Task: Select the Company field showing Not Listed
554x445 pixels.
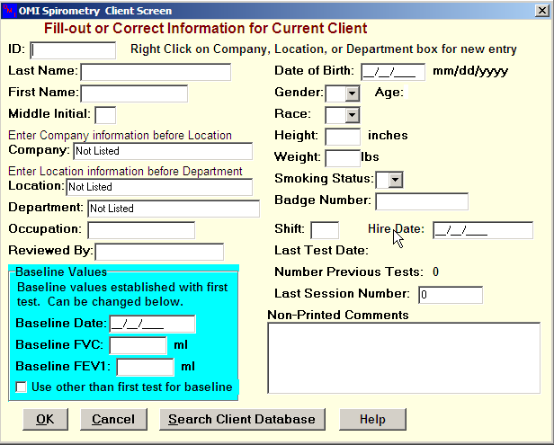Action: [162, 151]
